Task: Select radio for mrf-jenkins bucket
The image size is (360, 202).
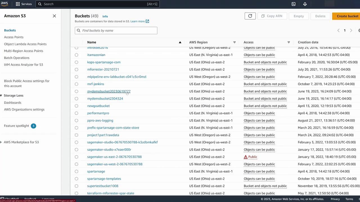Action: 76,84
